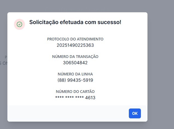Image resolution: width=174 pixels, height=129 pixels.
Task: Select the transaction number 306504842
Action: pos(75,63)
